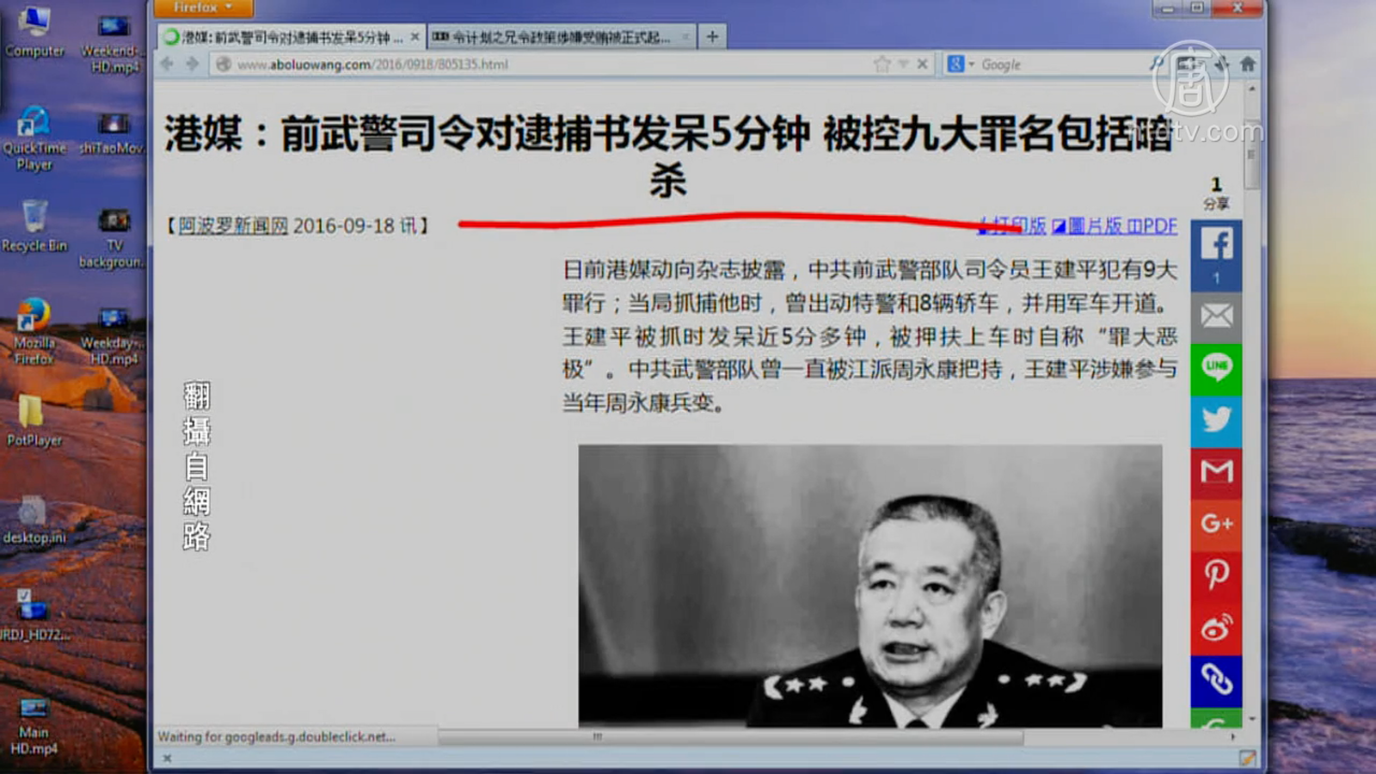Share on Google Plus
The width and height of the screenshot is (1376, 774).
point(1216,523)
